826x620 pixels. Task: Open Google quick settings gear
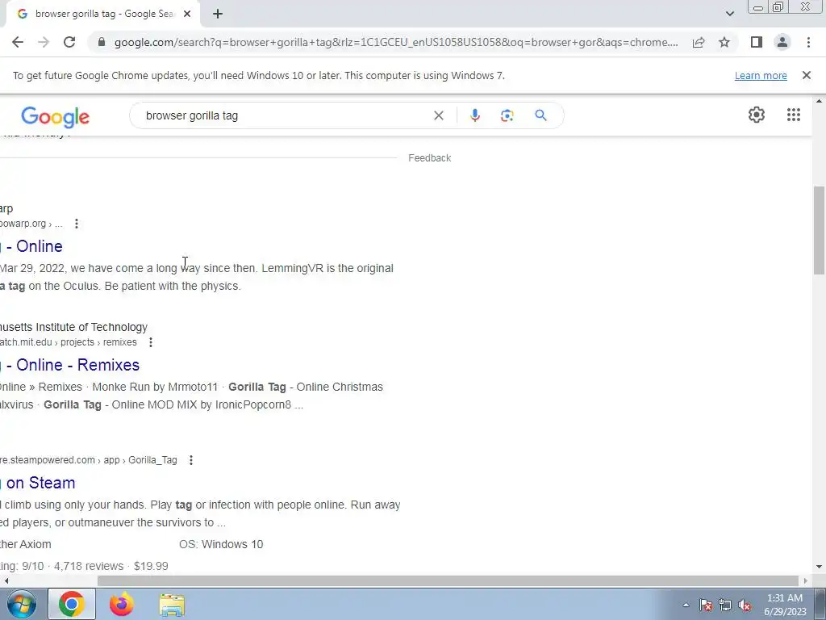click(757, 115)
